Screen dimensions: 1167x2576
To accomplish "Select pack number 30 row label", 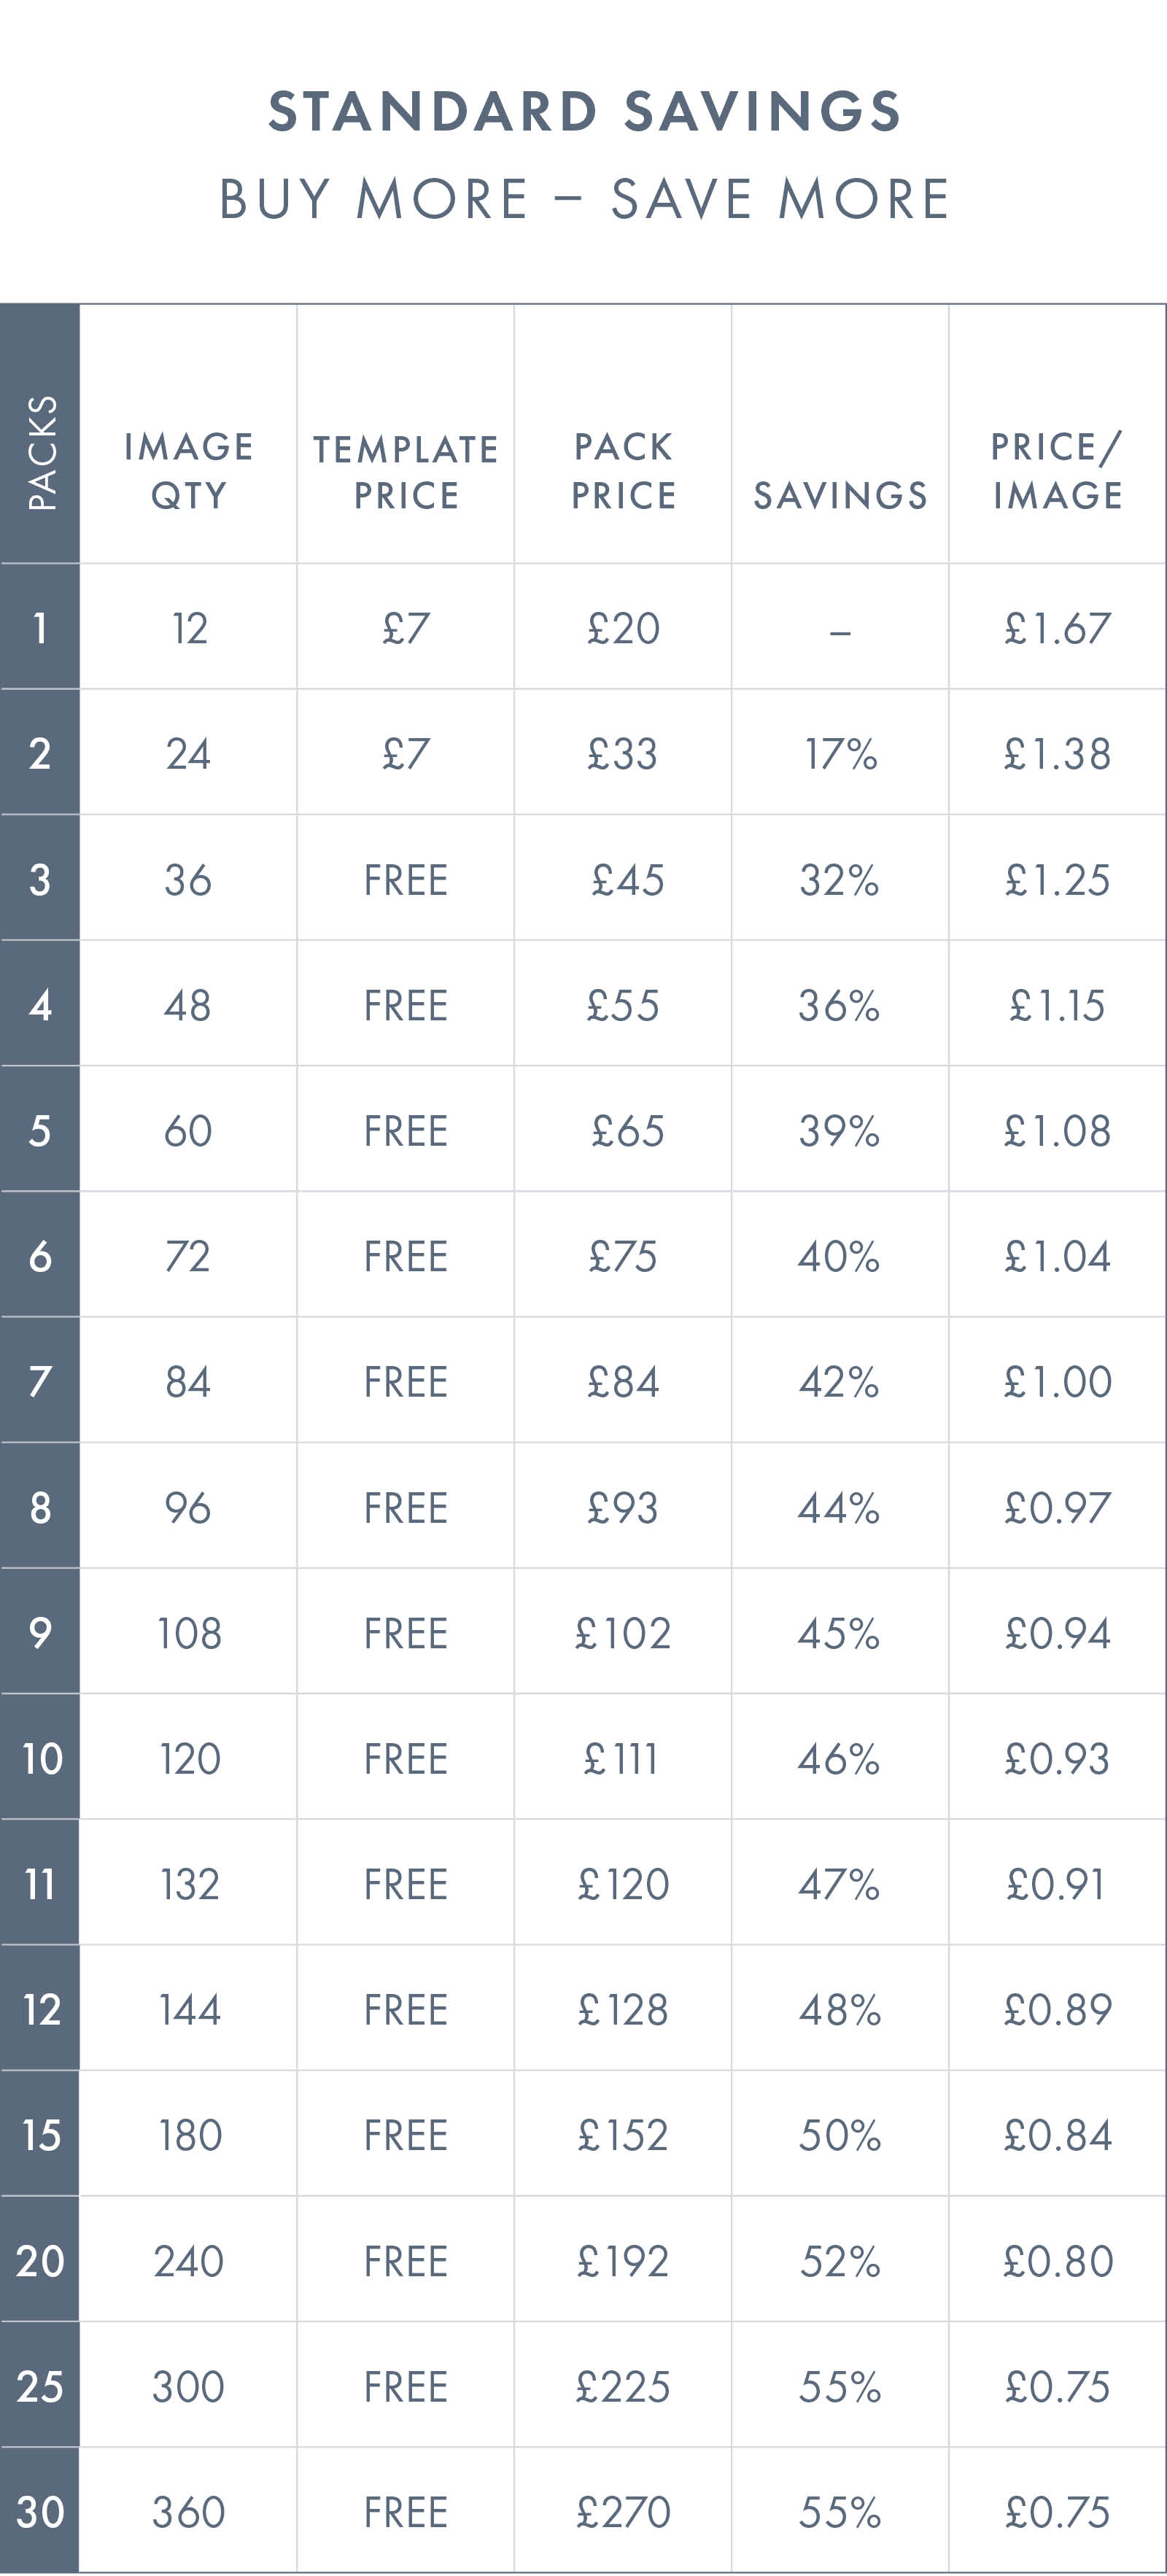I will coord(40,2512).
